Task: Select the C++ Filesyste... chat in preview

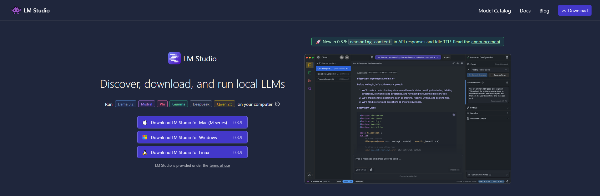Action: pyautogui.click(x=333, y=68)
